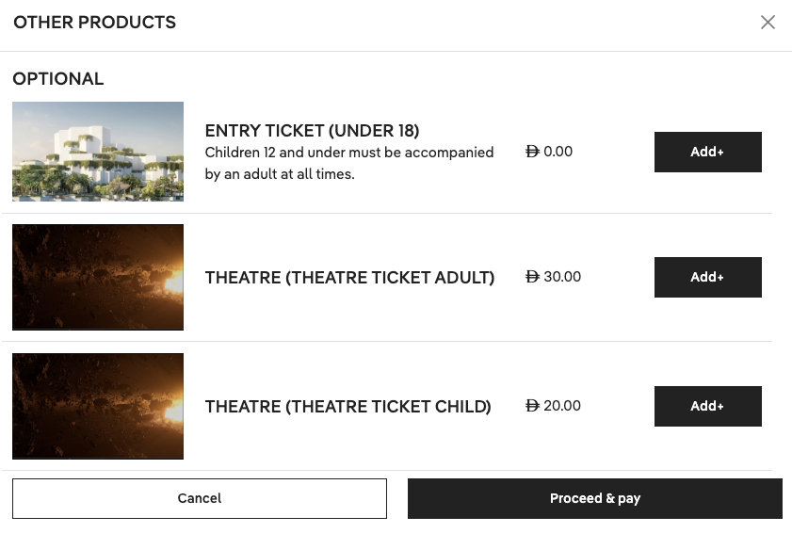The width and height of the screenshot is (792, 533).
Task: Click the Theatre (Theatre Ticket Child) title
Action: click(348, 407)
